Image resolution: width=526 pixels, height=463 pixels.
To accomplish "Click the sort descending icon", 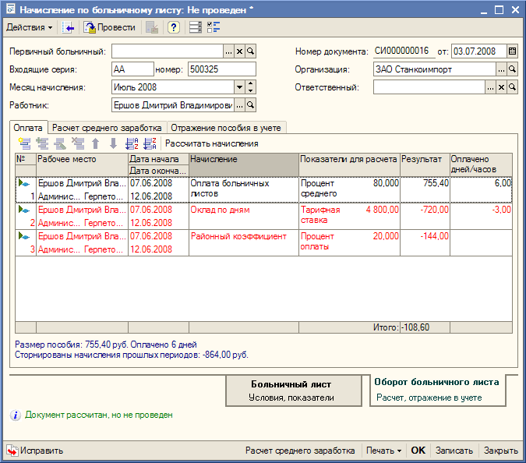I will pyautogui.click(x=150, y=143).
